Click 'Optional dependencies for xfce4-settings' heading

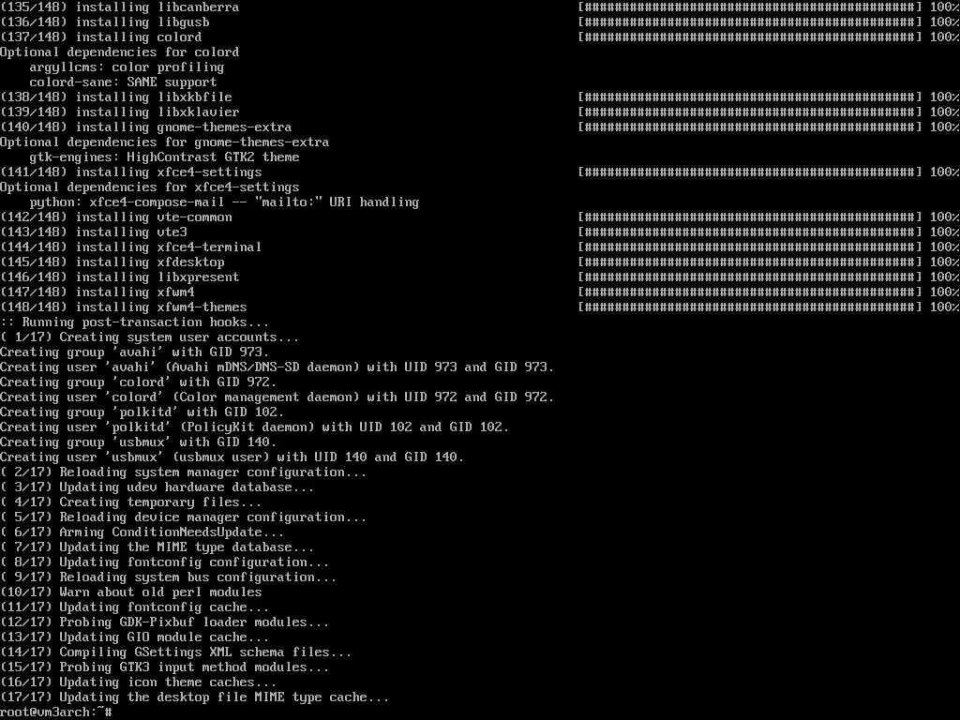pos(149,187)
